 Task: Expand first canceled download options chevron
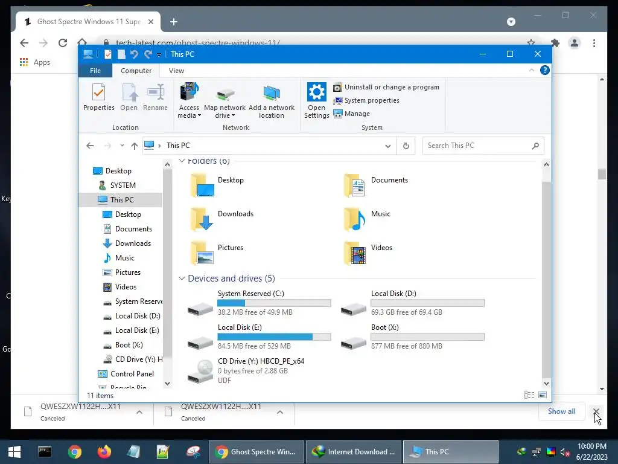pyautogui.click(x=139, y=412)
